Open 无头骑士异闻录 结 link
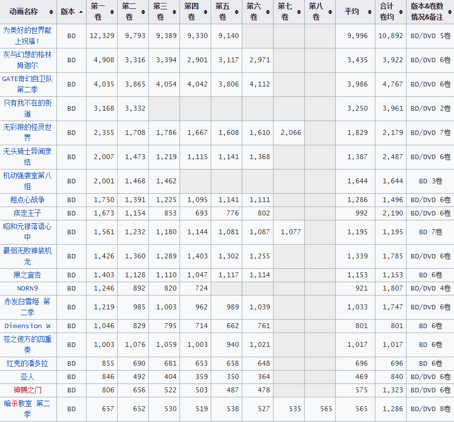 click(28, 157)
